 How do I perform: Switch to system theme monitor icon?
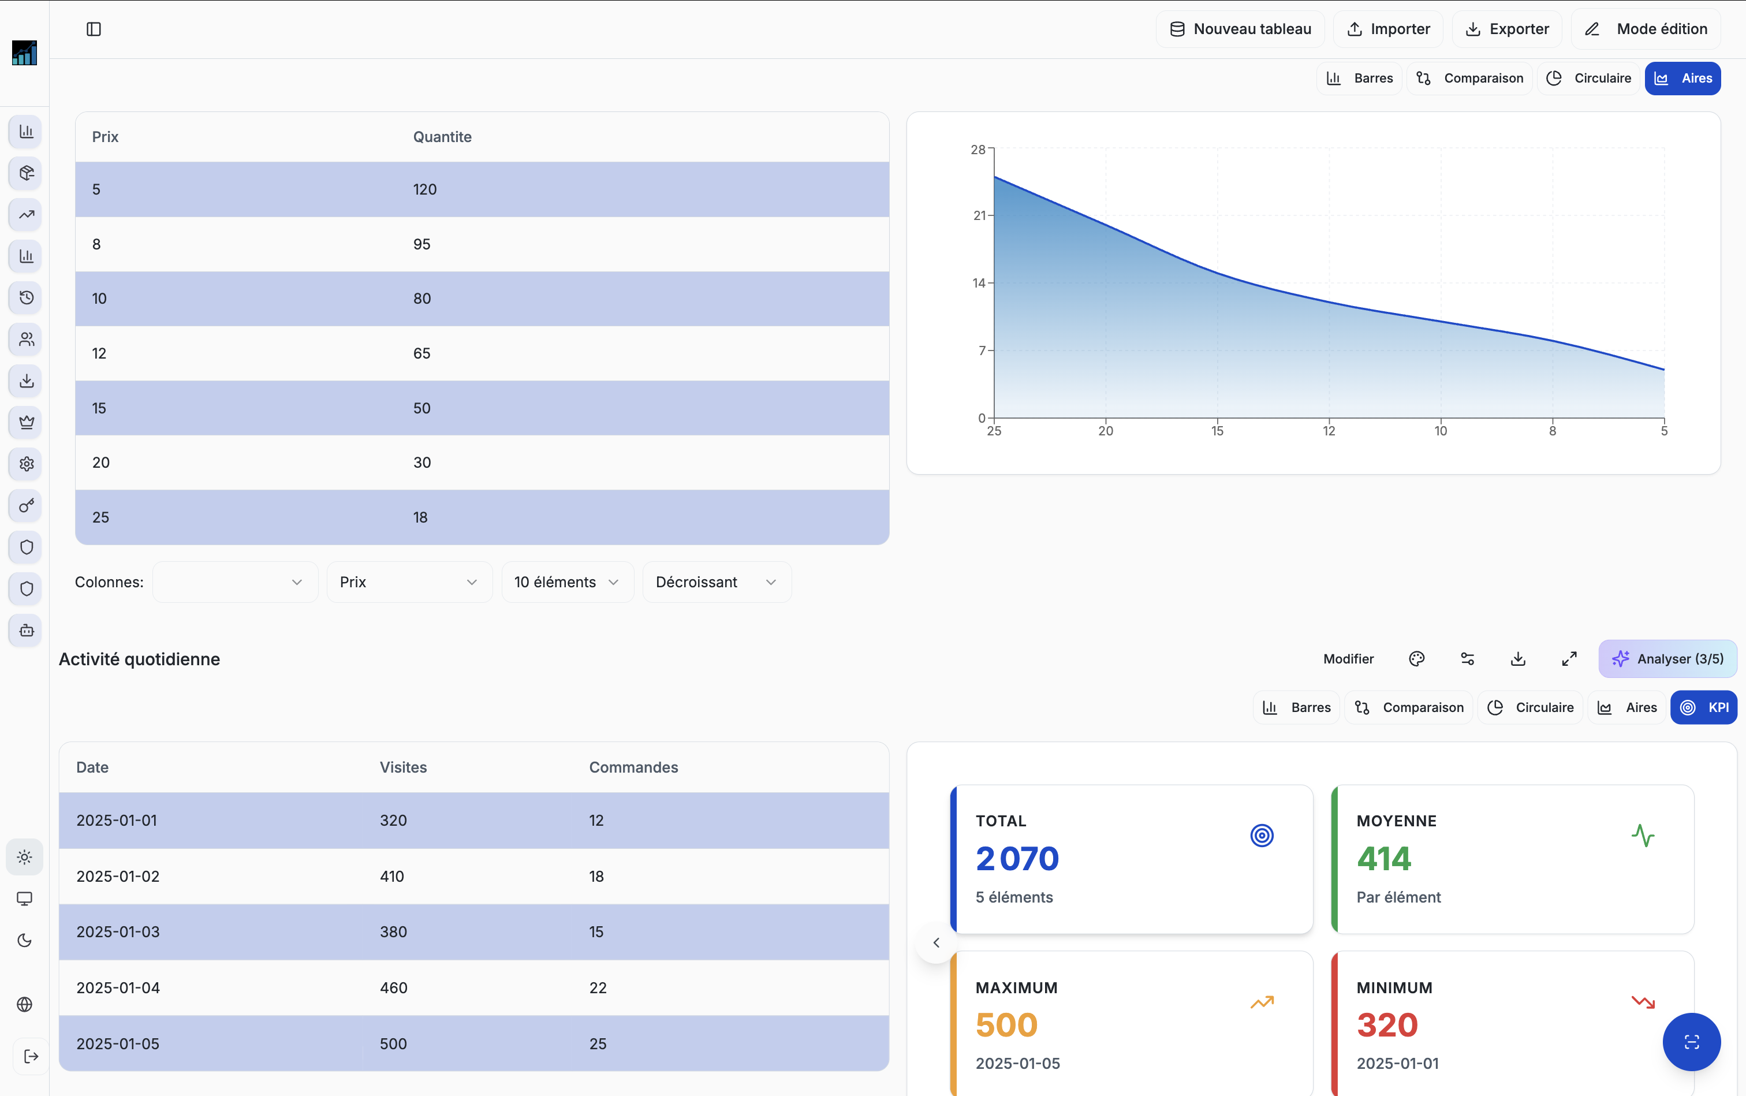pos(25,899)
